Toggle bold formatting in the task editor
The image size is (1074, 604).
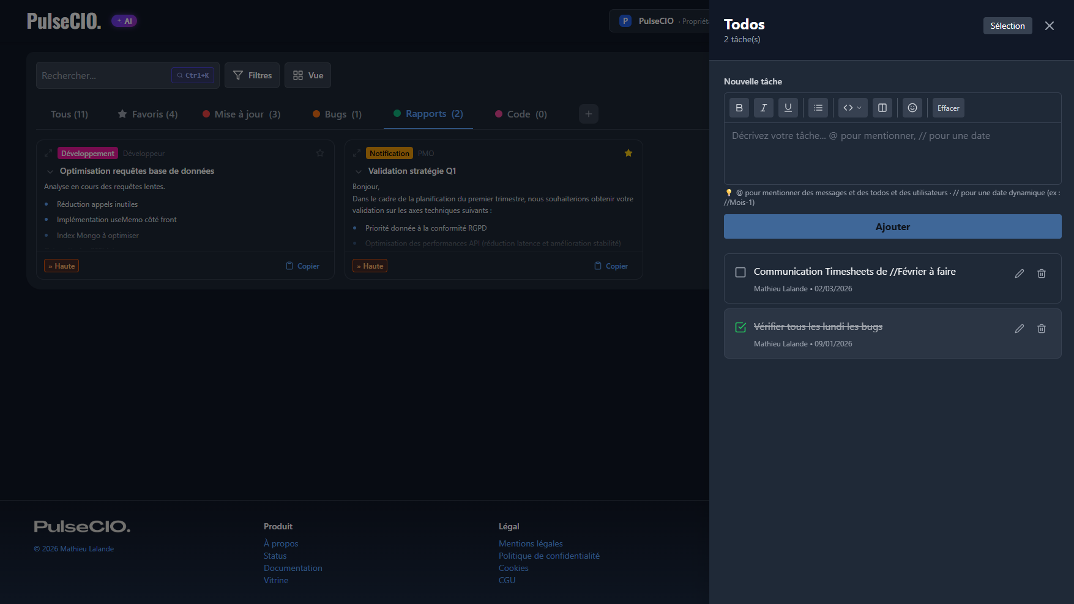point(739,108)
